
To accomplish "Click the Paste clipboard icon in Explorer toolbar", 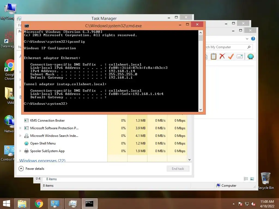I will tap(213, 57).
